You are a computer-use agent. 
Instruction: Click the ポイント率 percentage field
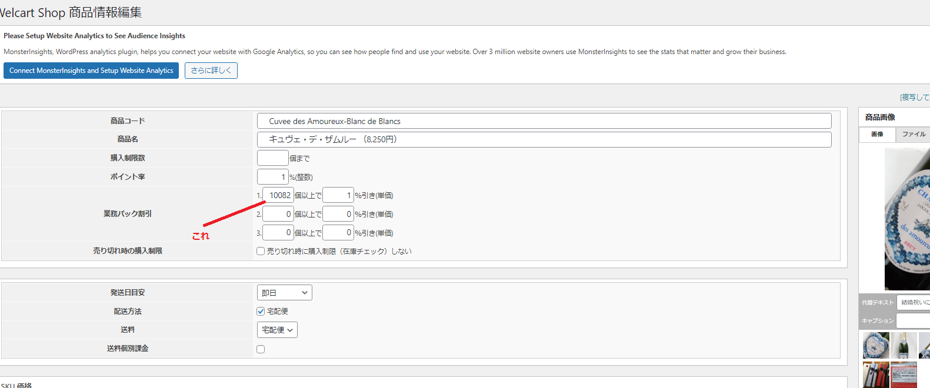272,176
